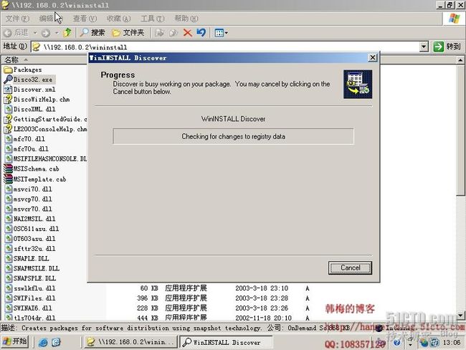
Task: Open the View (查看) menu
Action: click(85, 19)
